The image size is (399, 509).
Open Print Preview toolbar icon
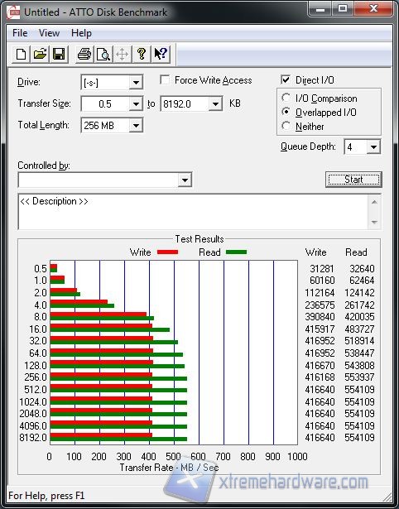(x=103, y=54)
